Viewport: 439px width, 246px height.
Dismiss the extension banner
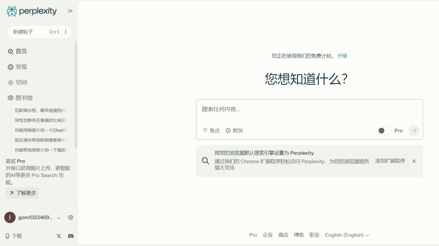click(414, 161)
